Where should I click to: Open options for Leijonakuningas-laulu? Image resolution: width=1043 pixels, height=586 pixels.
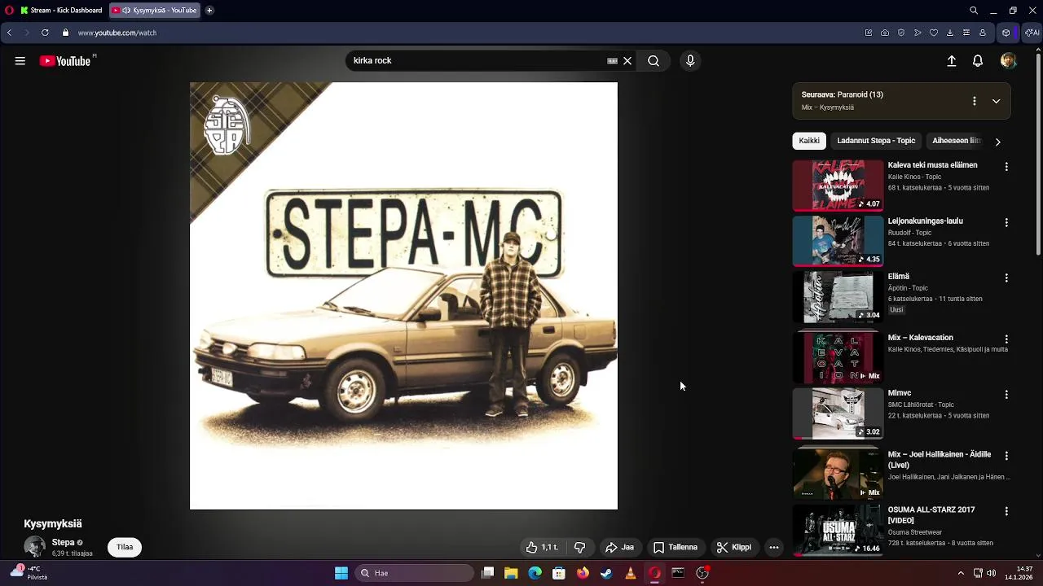coord(1006,222)
